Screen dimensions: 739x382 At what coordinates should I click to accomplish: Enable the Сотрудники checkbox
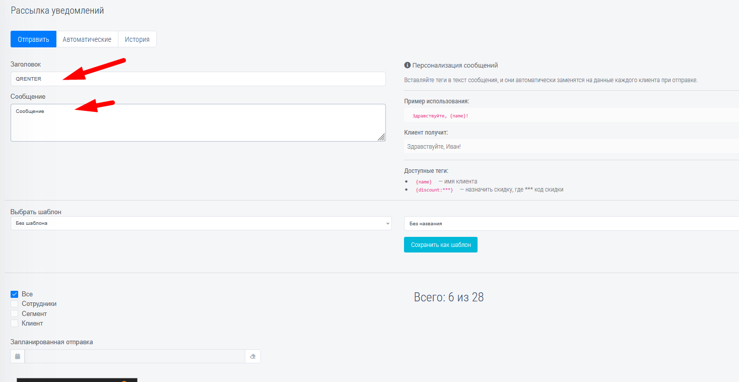point(15,304)
